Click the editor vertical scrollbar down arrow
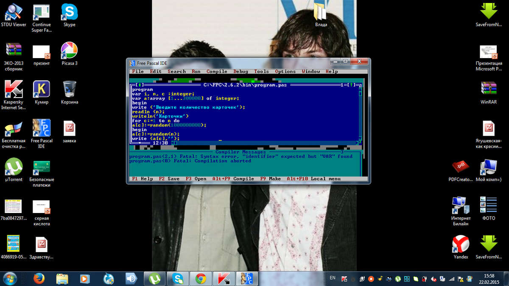 tap(361, 139)
